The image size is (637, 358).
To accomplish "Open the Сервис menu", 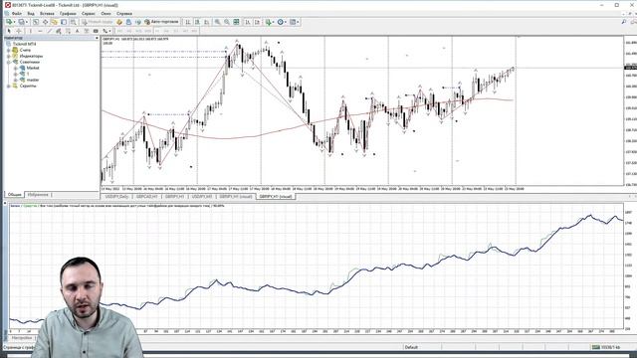I will 89,13.
